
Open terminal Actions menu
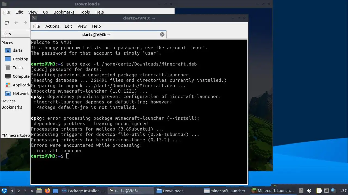(x=52, y=26)
